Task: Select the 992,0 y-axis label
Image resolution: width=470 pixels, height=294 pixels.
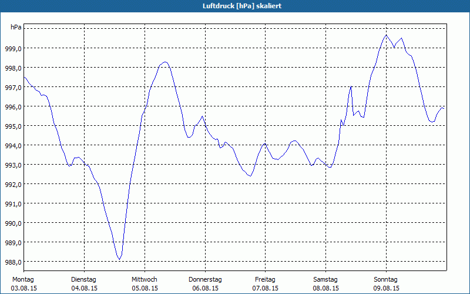Action: pos(13,184)
